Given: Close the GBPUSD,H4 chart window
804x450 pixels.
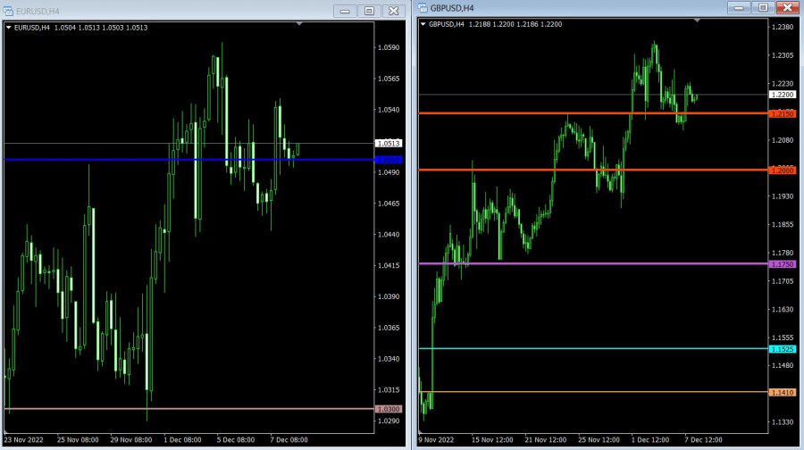Looking at the screenshot, I should point(786,7).
